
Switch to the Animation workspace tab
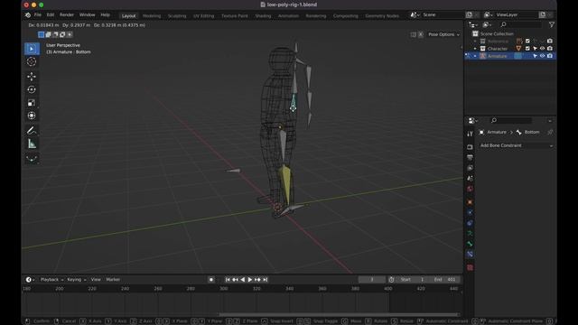pyautogui.click(x=288, y=16)
